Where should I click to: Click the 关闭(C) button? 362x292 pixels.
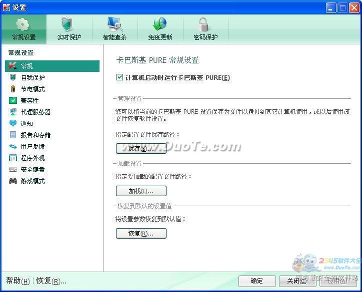coord(297,281)
